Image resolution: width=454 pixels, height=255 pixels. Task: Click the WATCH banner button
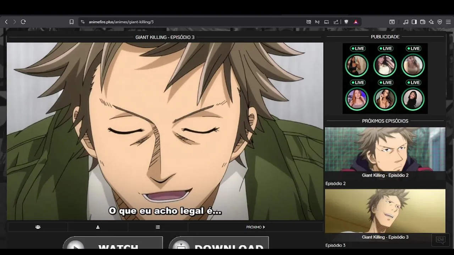point(113,243)
